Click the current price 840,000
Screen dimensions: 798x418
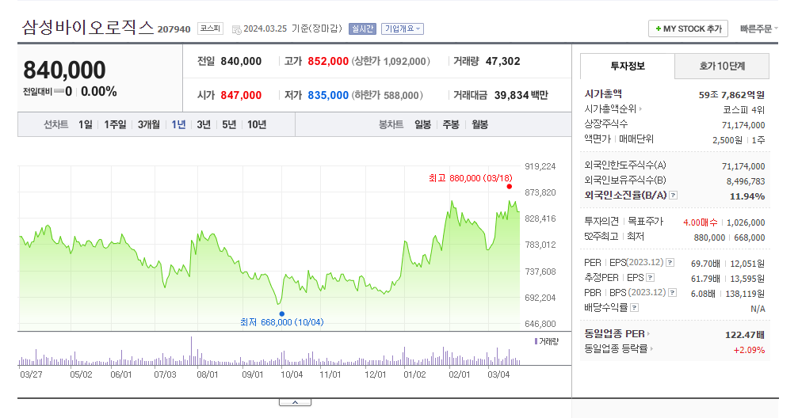[65, 70]
